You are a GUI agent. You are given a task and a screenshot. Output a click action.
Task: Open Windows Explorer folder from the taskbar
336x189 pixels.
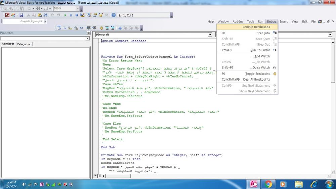pos(298,184)
